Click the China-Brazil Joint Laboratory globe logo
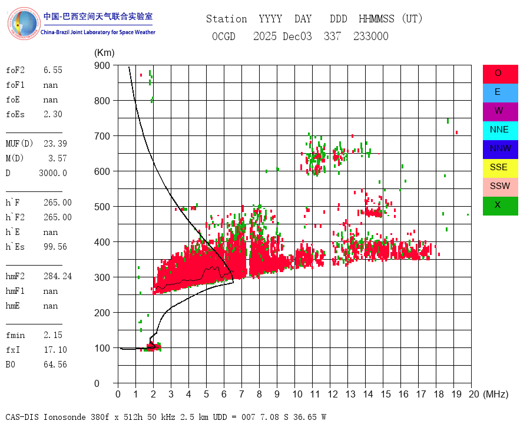 pyautogui.click(x=24, y=24)
